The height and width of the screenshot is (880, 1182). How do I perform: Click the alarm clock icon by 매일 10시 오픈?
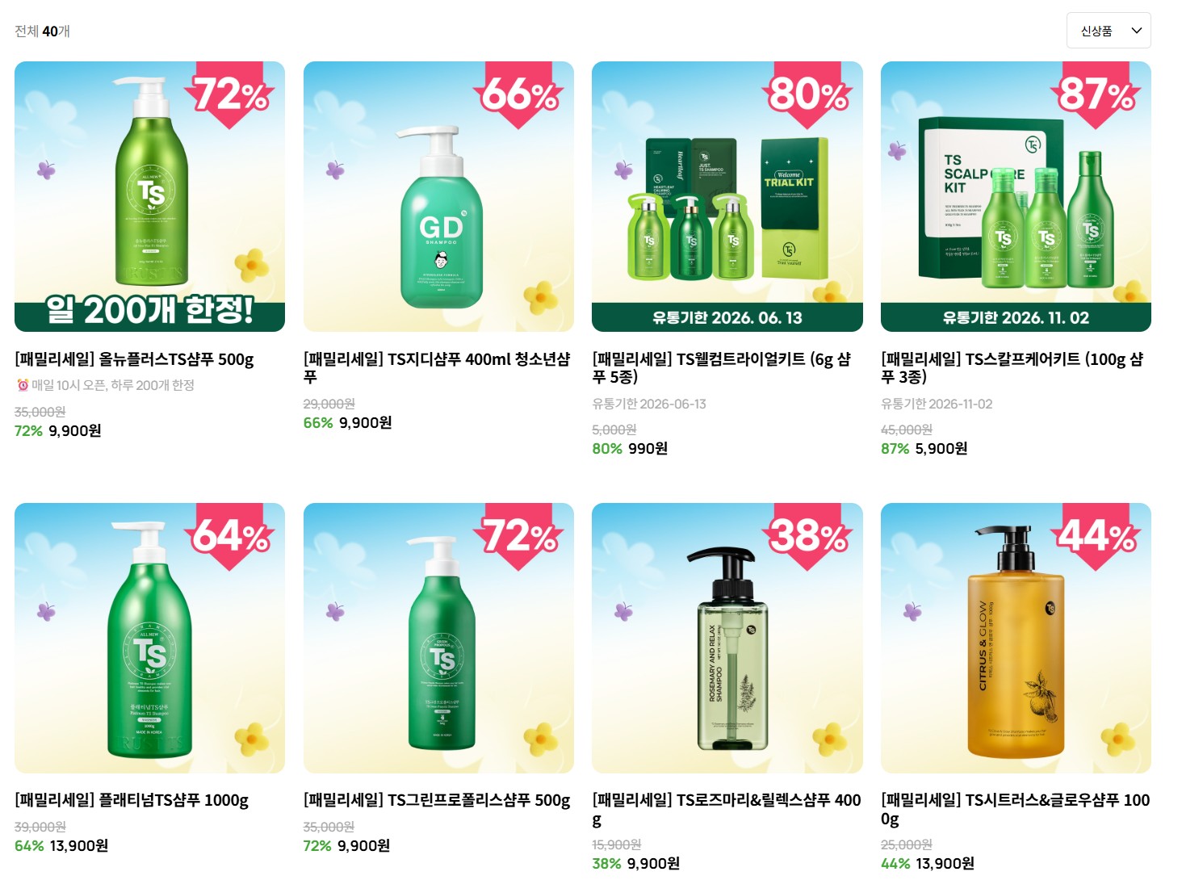(23, 385)
